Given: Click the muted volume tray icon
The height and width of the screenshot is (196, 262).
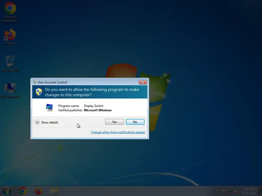Looking at the screenshot, I should (236, 191).
